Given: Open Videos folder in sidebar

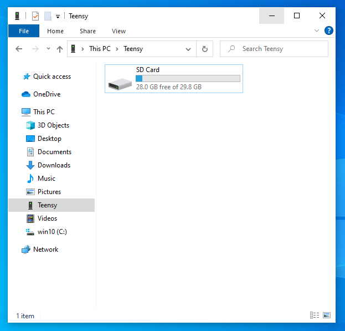Looking at the screenshot, I should (x=47, y=218).
